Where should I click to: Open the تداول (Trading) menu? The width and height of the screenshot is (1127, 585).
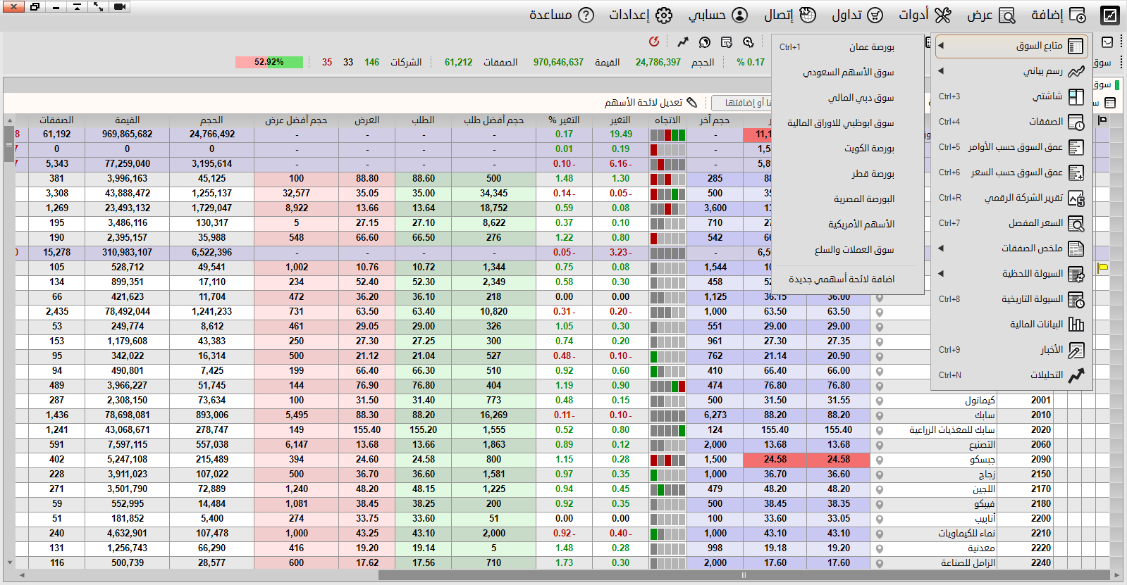point(858,15)
